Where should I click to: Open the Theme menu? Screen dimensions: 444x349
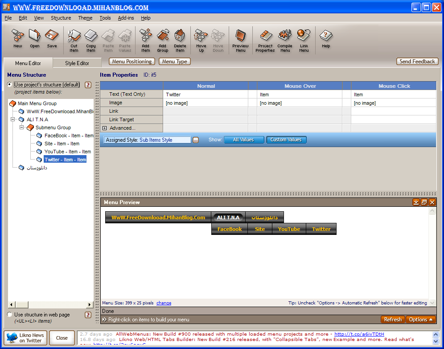(85, 18)
